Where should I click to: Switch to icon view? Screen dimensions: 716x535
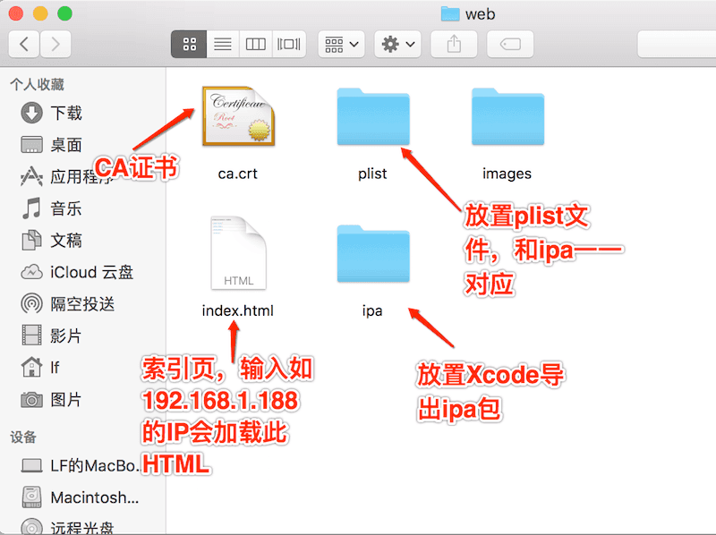pos(189,44)
